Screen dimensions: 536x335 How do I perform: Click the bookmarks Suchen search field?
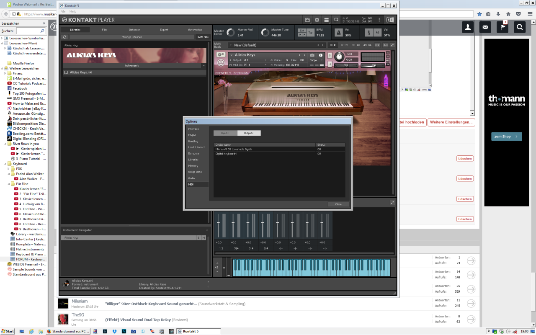click(31, 31)
